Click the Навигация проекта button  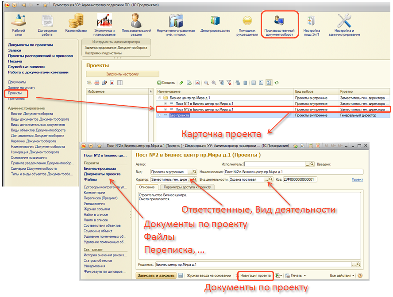tap(255, 275)
